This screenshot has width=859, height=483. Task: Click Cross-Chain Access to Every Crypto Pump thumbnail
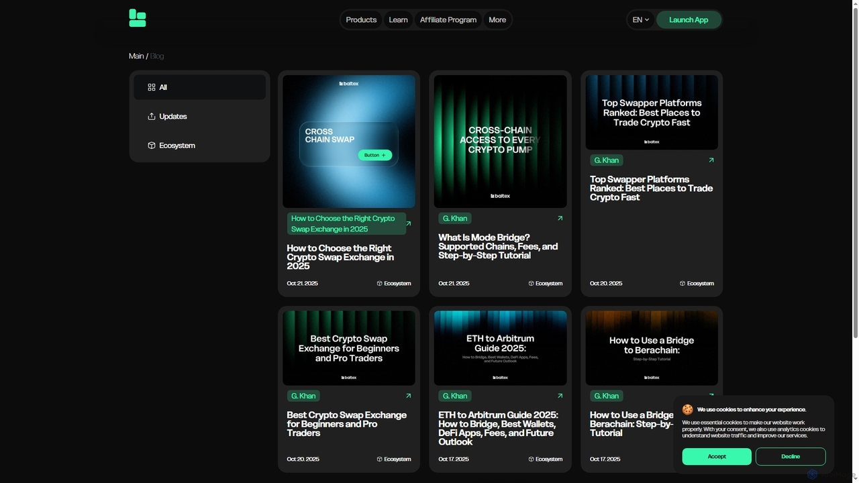[501, 142]
